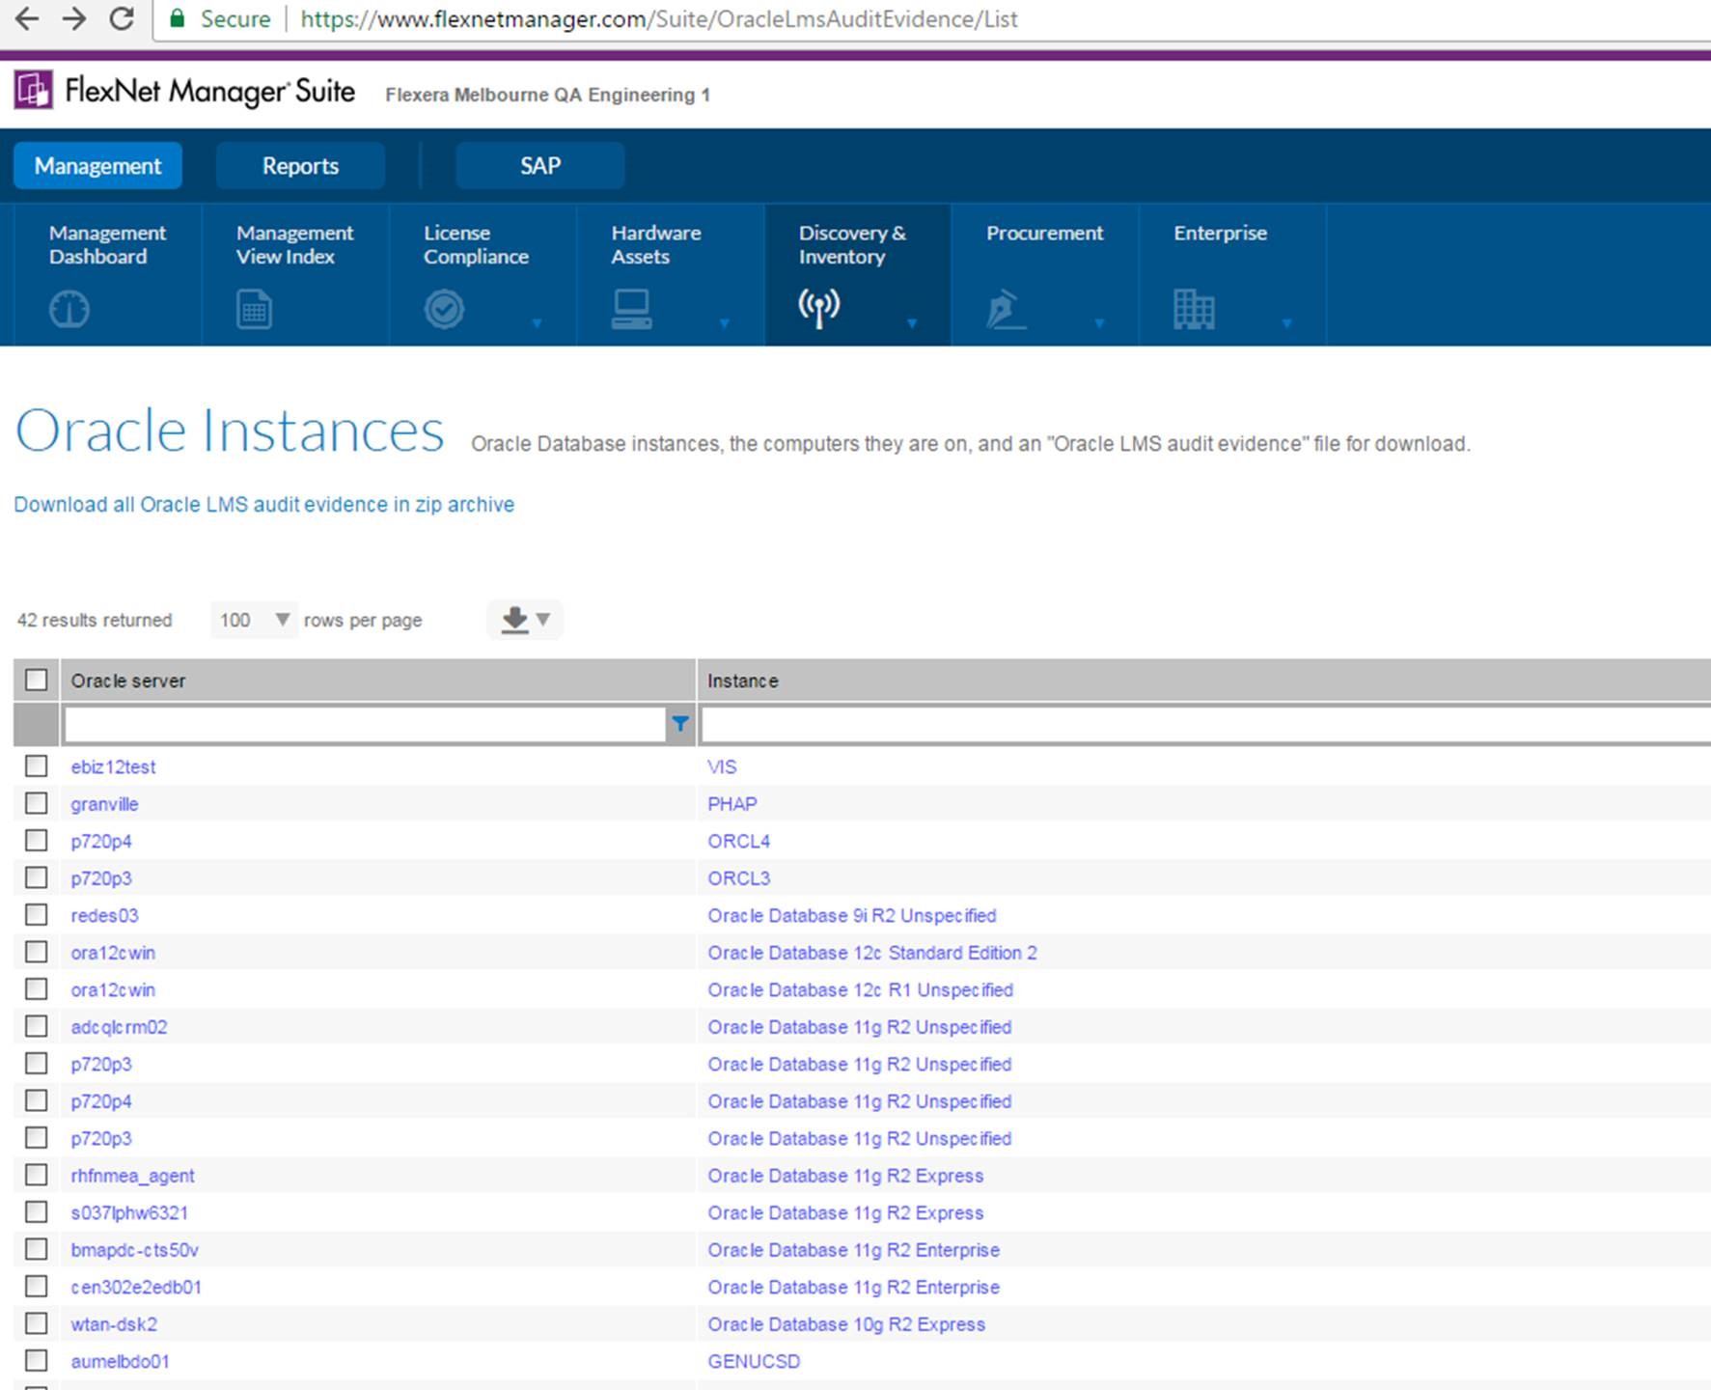Click the Oracle server filter text box
The height and width of the screenshot is (1390, 1711).
coord(365,724)
